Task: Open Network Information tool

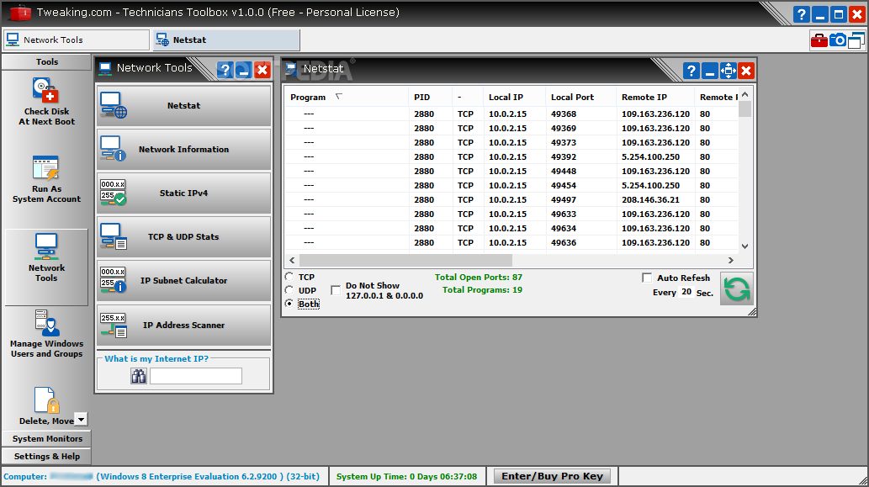Action: click(x=184, y=149)
